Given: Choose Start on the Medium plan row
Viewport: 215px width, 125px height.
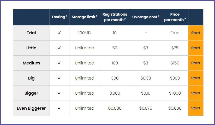Looking at the screenshot, I should (x=196, y=63).
